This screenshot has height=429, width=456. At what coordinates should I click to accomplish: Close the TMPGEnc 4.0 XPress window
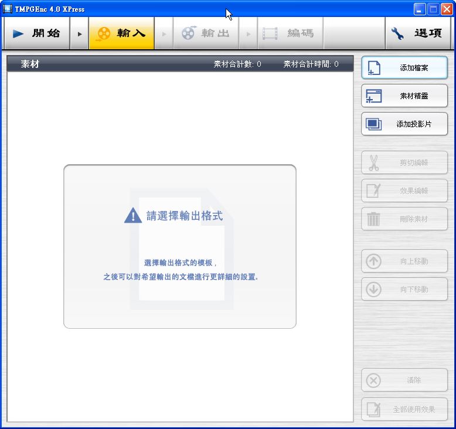[x=447, y=9]
